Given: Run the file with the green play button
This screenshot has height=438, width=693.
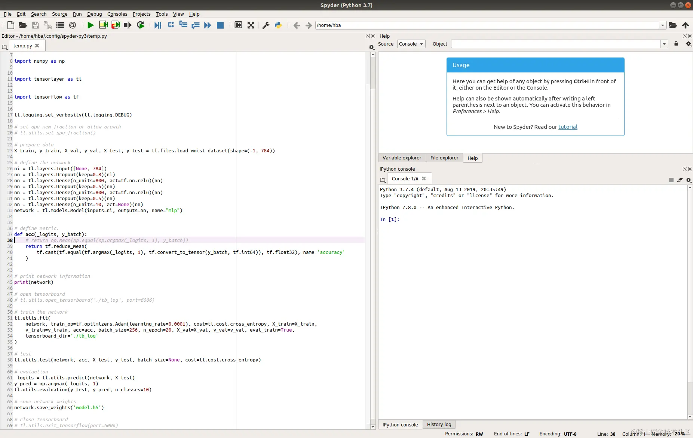Looking at the screenshot, I should (x=91, y=25).
